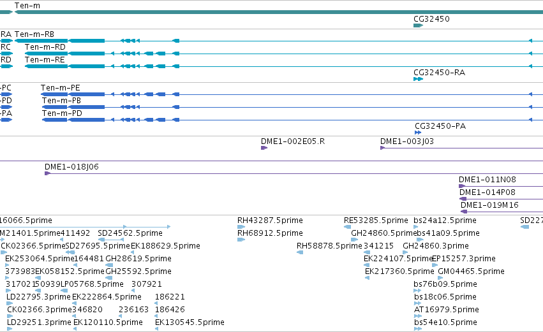Screen dimensions: 543x332
Task: Open the GH24860.5prime EST label
Action: click(383, 233)
